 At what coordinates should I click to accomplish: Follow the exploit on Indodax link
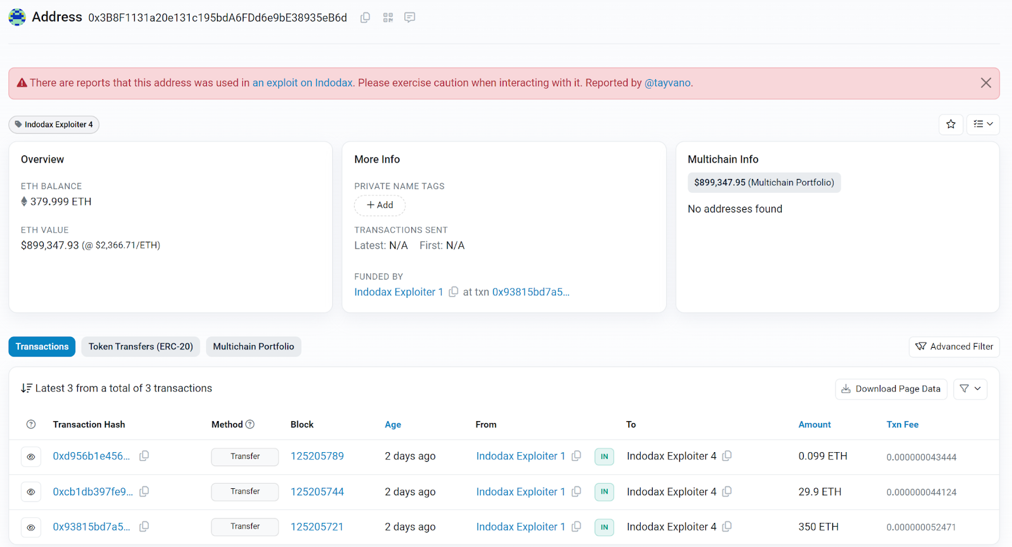point(302,83)
